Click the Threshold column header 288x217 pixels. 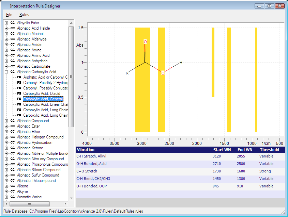pyautogui.click(x=269, y=150)
